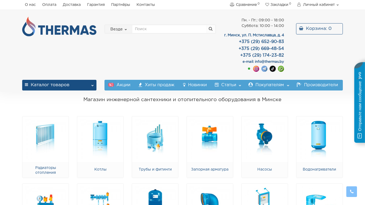Open the Доставка page
This screenshot has height=205, width=365.
72,5
